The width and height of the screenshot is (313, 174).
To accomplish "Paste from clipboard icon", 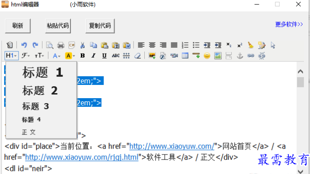I will point(104,45).
